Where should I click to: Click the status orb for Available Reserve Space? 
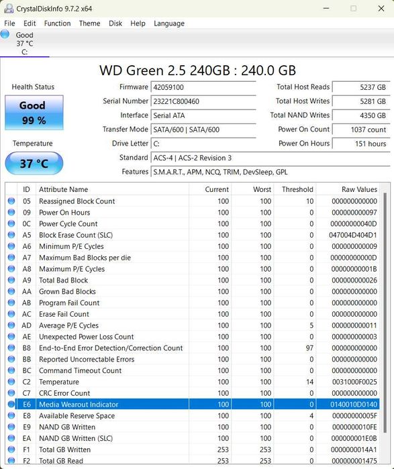point(11,415)
